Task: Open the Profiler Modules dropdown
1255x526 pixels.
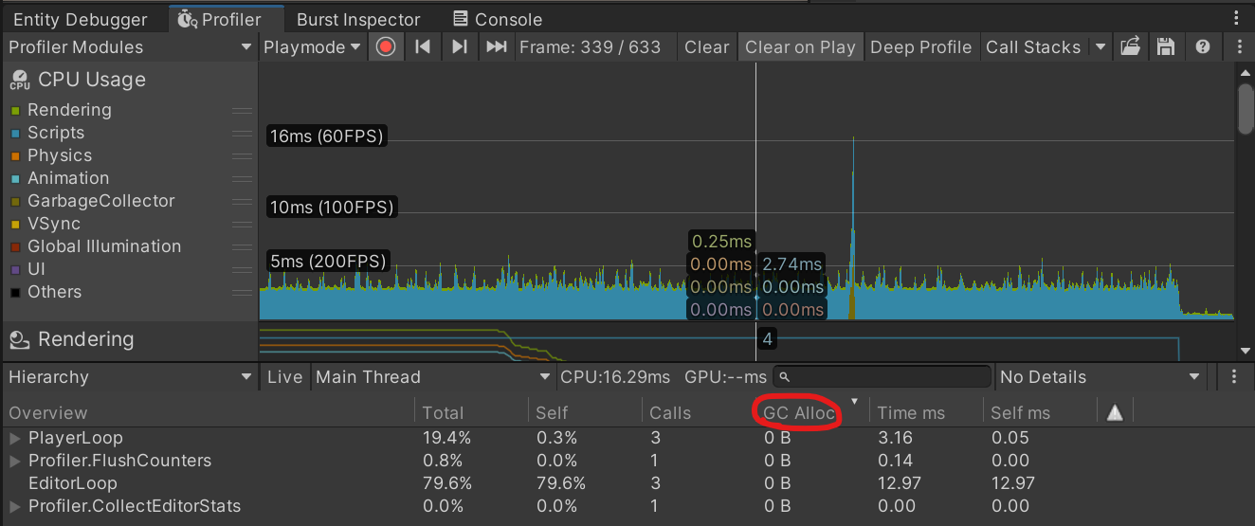Action: click(x=129, y=47)
